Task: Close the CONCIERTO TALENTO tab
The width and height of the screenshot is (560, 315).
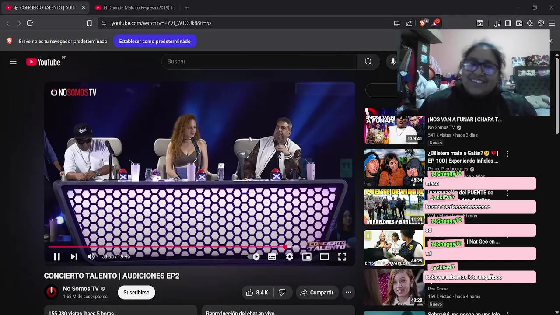Action: coord(83,7)
